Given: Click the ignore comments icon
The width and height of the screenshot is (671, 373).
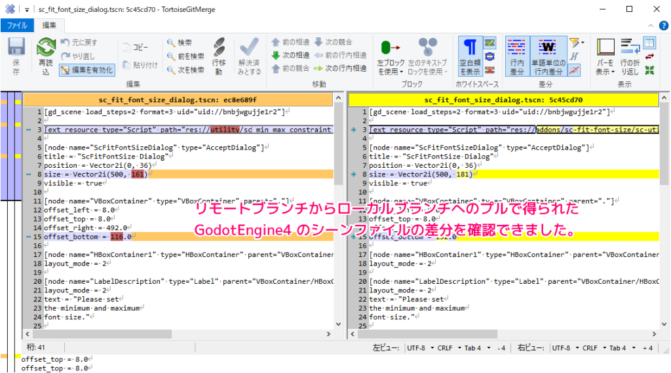Looking at the screenshot, I should (x=574, y=56).
